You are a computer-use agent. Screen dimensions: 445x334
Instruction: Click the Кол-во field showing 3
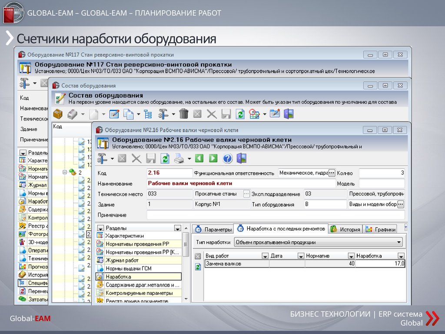(x=382, y=173)
